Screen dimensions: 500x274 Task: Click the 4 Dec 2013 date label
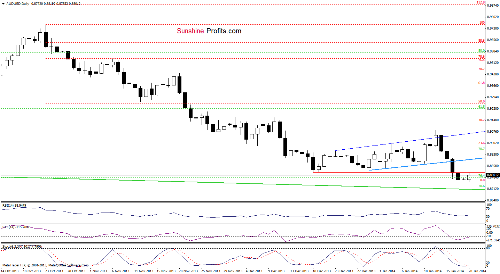255,271
